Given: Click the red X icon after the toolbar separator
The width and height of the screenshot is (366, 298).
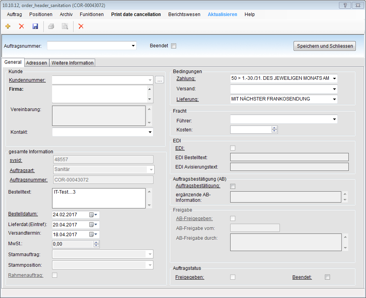Looking at the screenshot, I should [81, 26].
